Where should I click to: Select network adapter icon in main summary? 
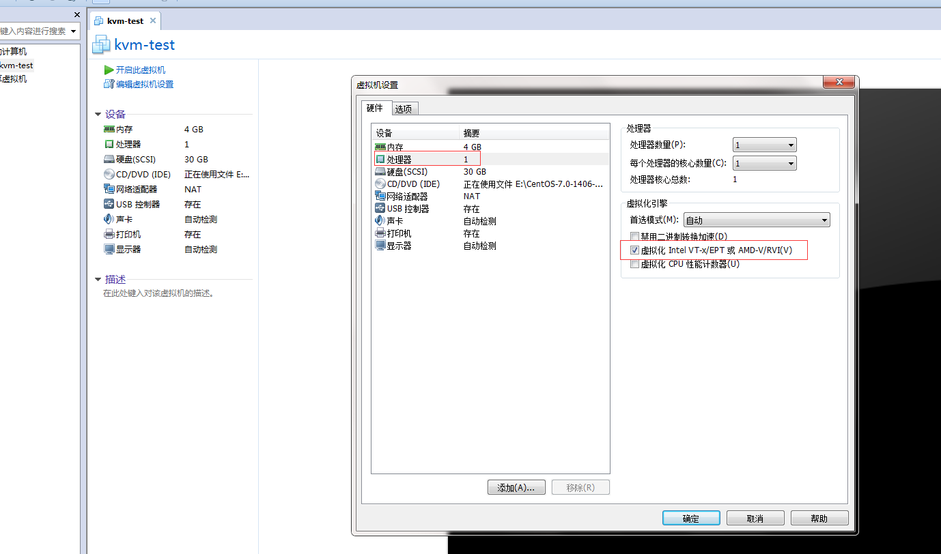[109, 189]
